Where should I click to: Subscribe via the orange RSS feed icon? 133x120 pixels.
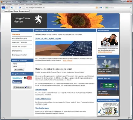coord(97,7)
